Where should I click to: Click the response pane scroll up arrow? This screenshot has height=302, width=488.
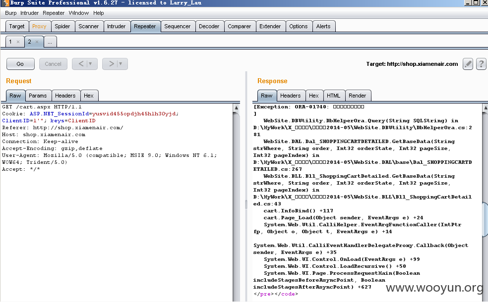coord(485,107)
